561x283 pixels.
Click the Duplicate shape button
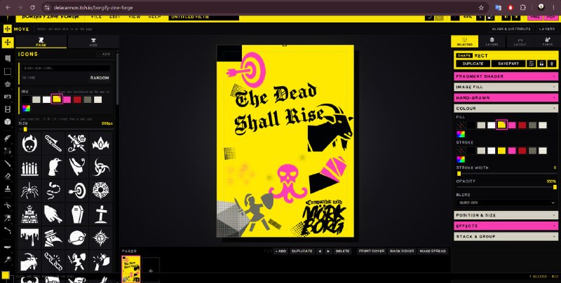coord(473,64)
